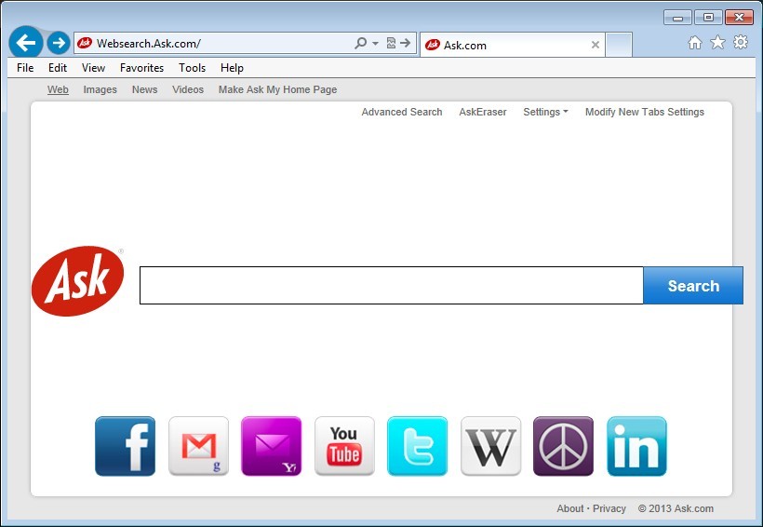Close the browser window
The width and height of the screenshot is (763, 527).
coord(739,18)
